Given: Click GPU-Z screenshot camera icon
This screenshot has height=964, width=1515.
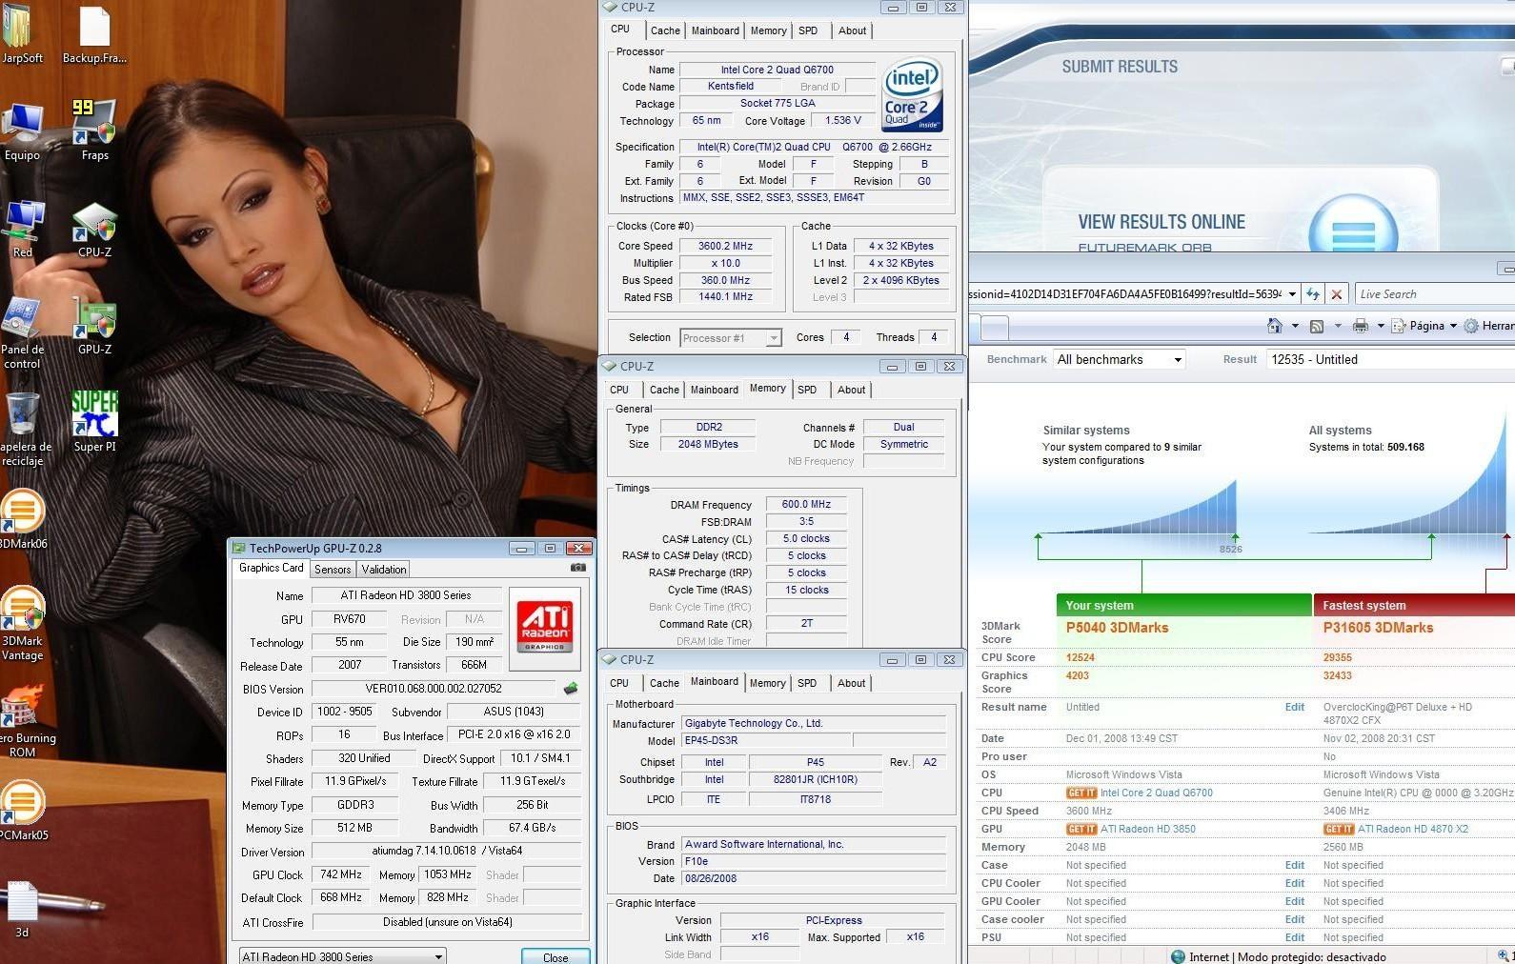Looking at the screenshot, I should click(577, 568).
